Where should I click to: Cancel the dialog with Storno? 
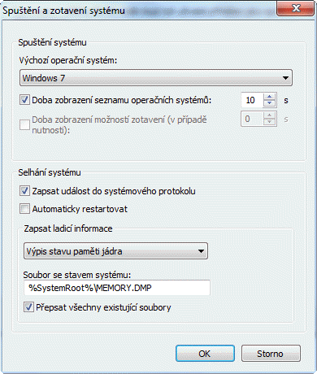coord(271,354)
